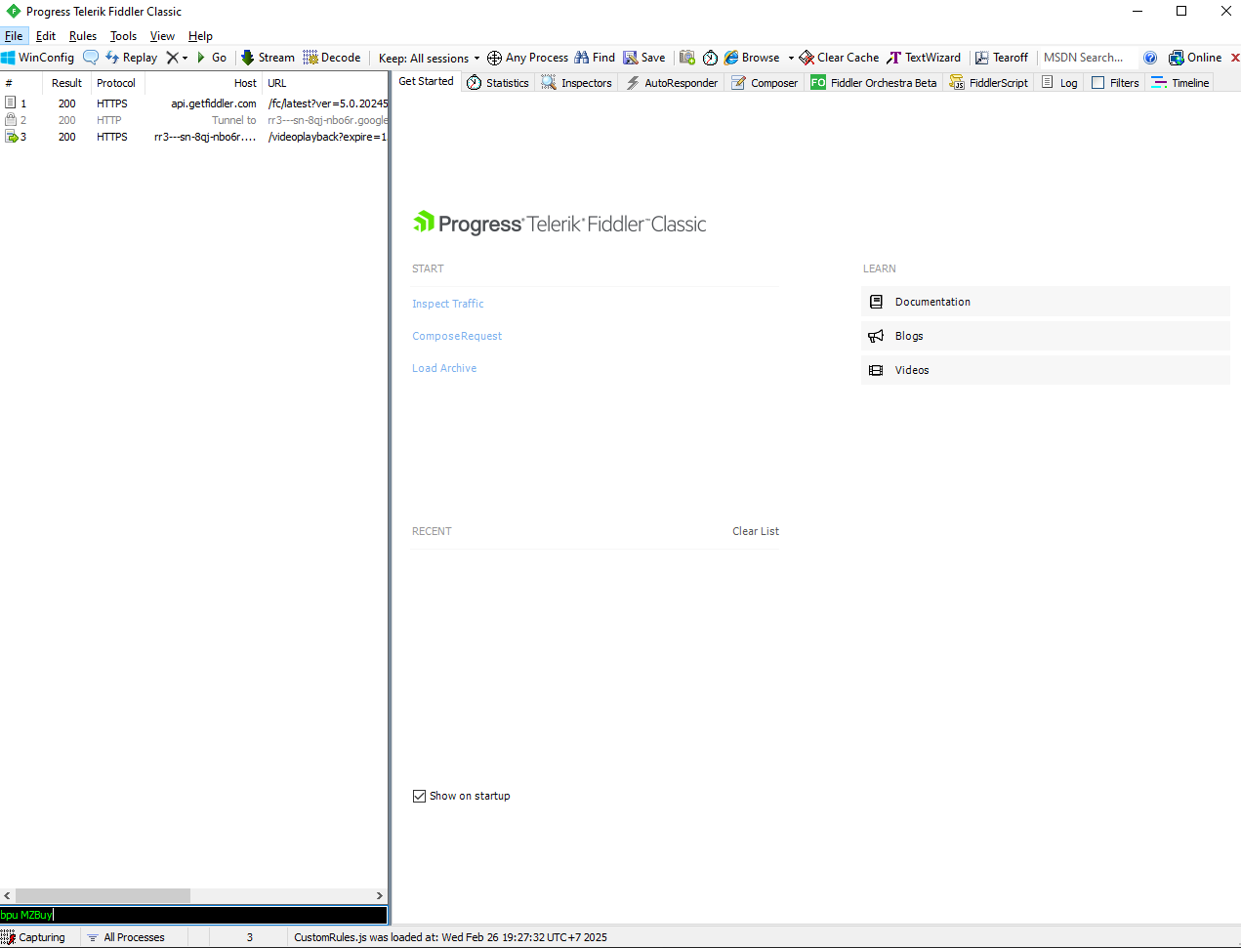Click the timer stopwatch icon in toolbar
The width and height of the screenshot is (1241, 948).
(711, 58)
